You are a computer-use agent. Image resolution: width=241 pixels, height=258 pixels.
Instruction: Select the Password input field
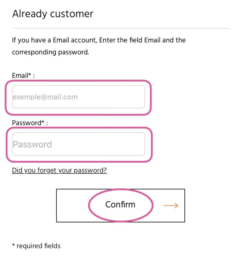tap(78, 144)
